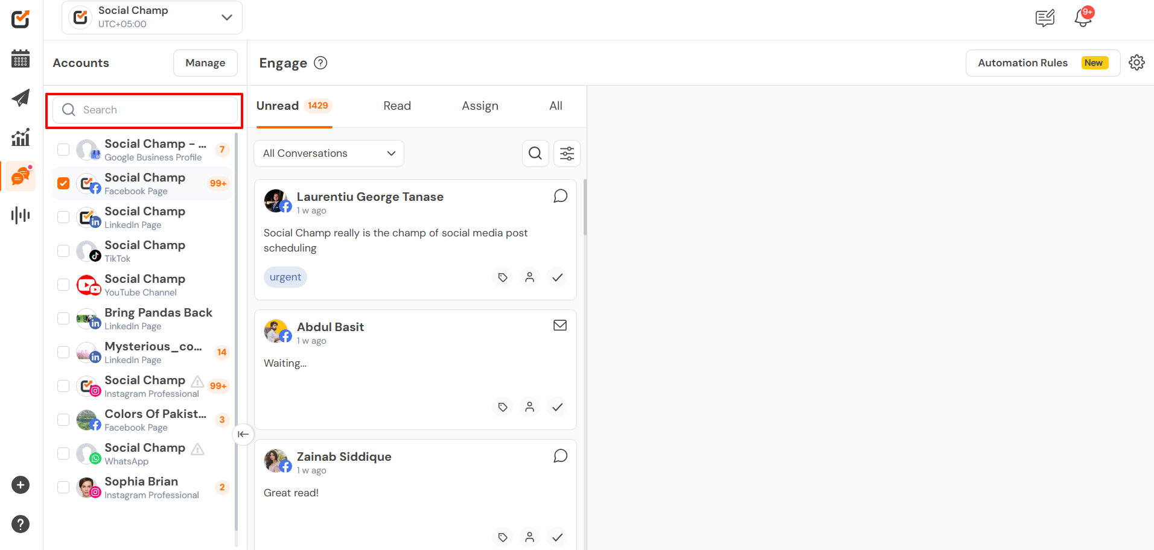Check Social Champ YouTube Channel checkbox
The width and height of the screenshot is (1154, 550).
(x=63, y=285)
